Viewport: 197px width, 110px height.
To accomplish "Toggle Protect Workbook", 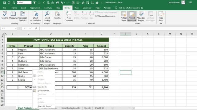I will [x=132, y=16].
